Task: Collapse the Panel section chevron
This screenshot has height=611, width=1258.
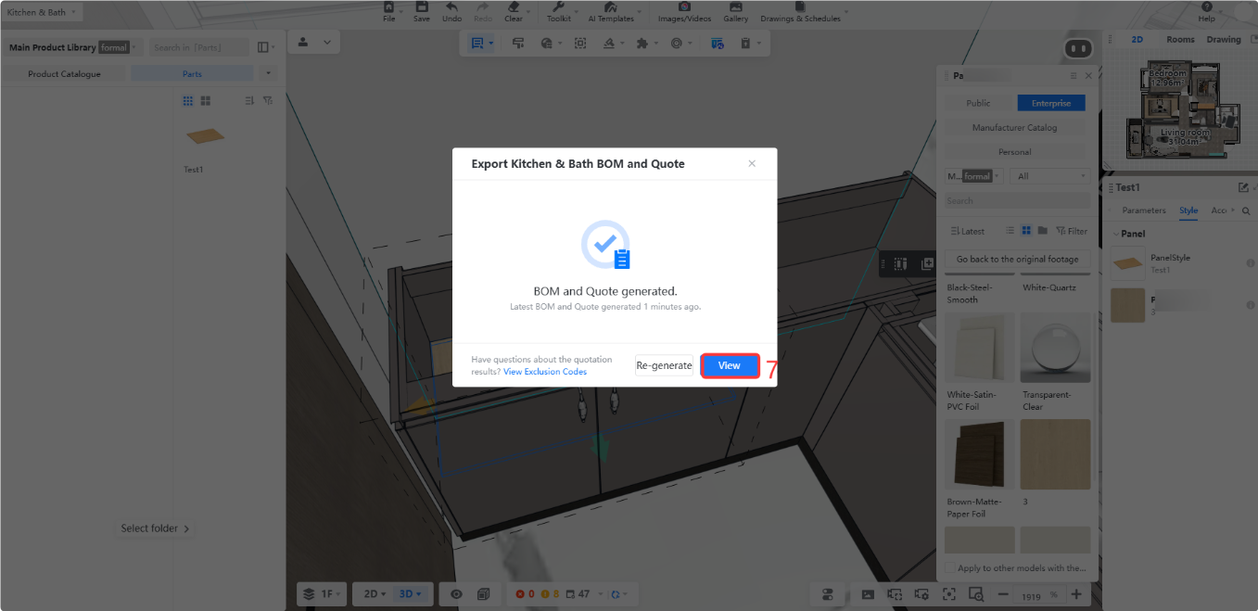Action: coord(1115,234)
